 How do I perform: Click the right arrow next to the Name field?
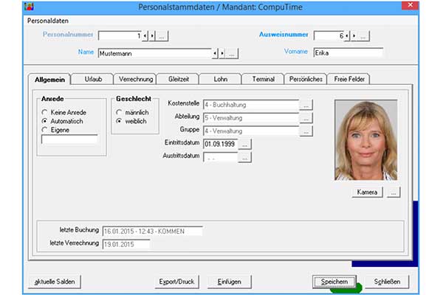coord(221,53)
